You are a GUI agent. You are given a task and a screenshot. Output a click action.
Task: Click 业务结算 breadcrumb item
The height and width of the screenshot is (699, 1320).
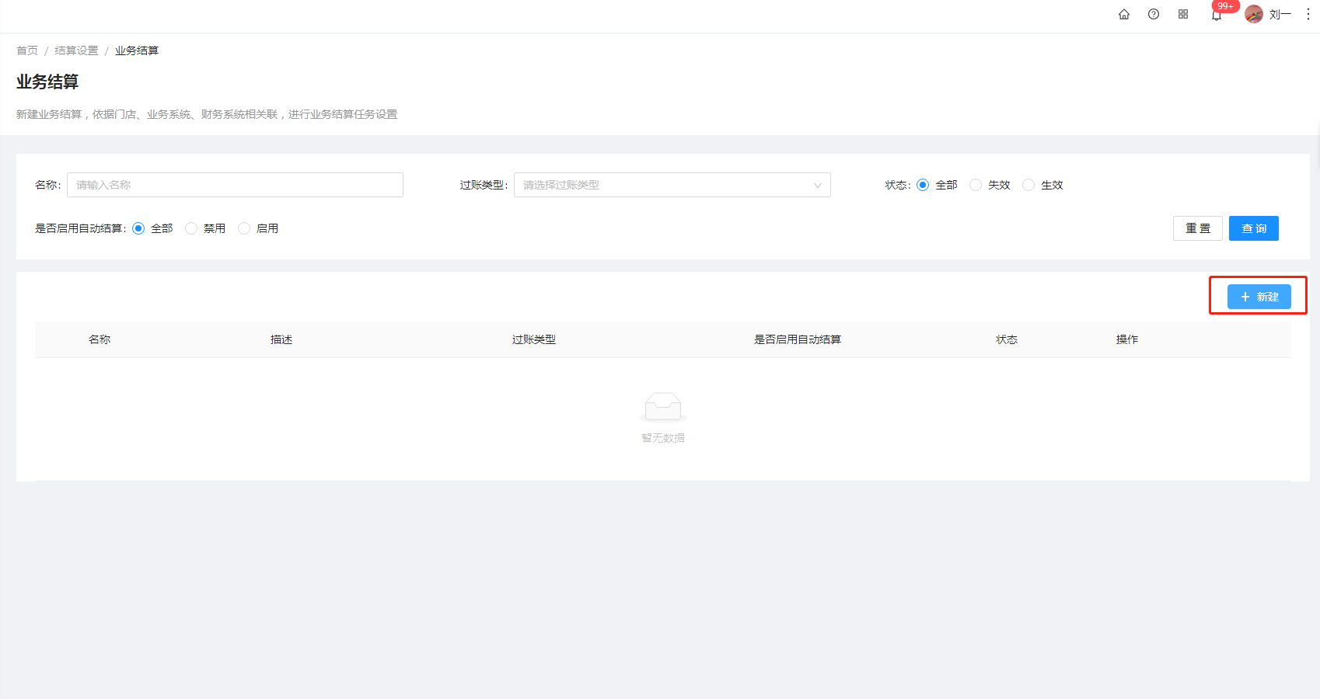tap(137, 50)
